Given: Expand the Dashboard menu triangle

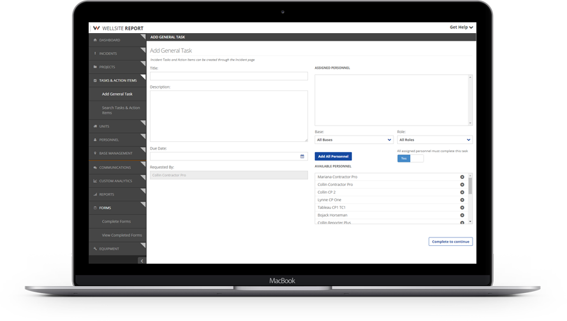Looking at the screenshot, I should (x=144, y=36).
